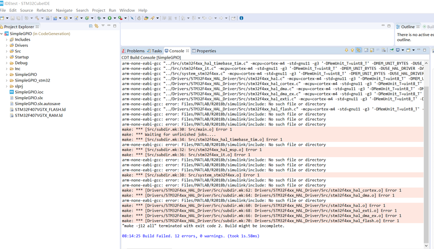This screenshot has width=434, height=249.
Task: Expand the Debug folder arrow
Action: point(7,63)
